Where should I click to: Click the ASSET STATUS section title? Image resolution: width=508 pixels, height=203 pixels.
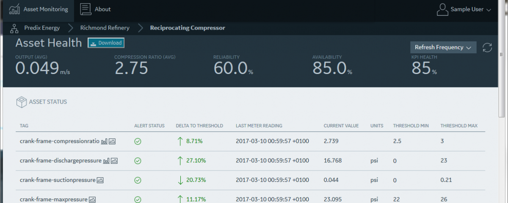[48, 102]
